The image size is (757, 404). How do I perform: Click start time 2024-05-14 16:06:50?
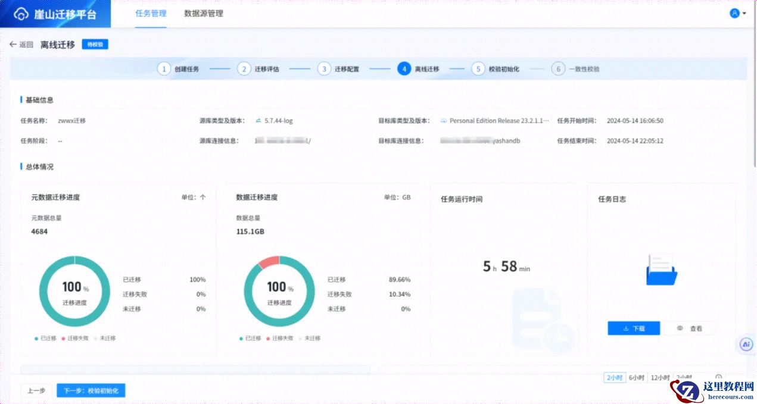point(635,121)
